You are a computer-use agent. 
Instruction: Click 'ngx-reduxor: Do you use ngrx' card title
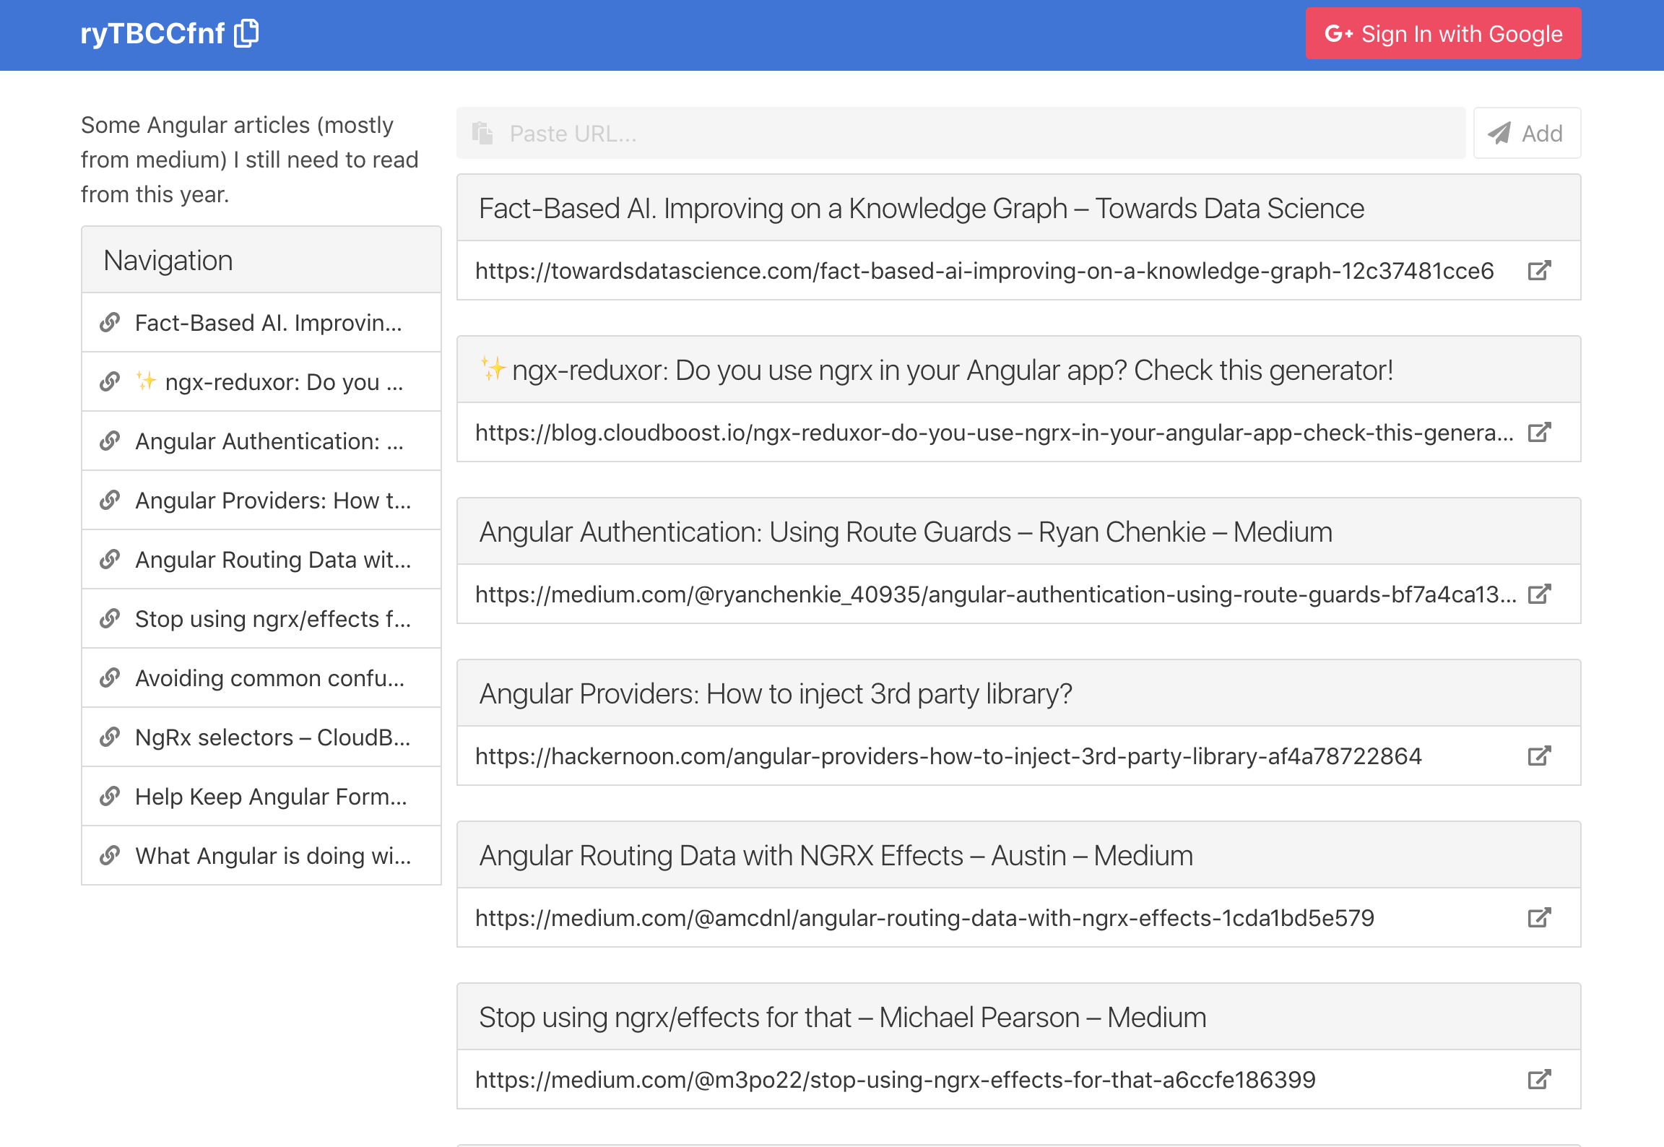937,370
